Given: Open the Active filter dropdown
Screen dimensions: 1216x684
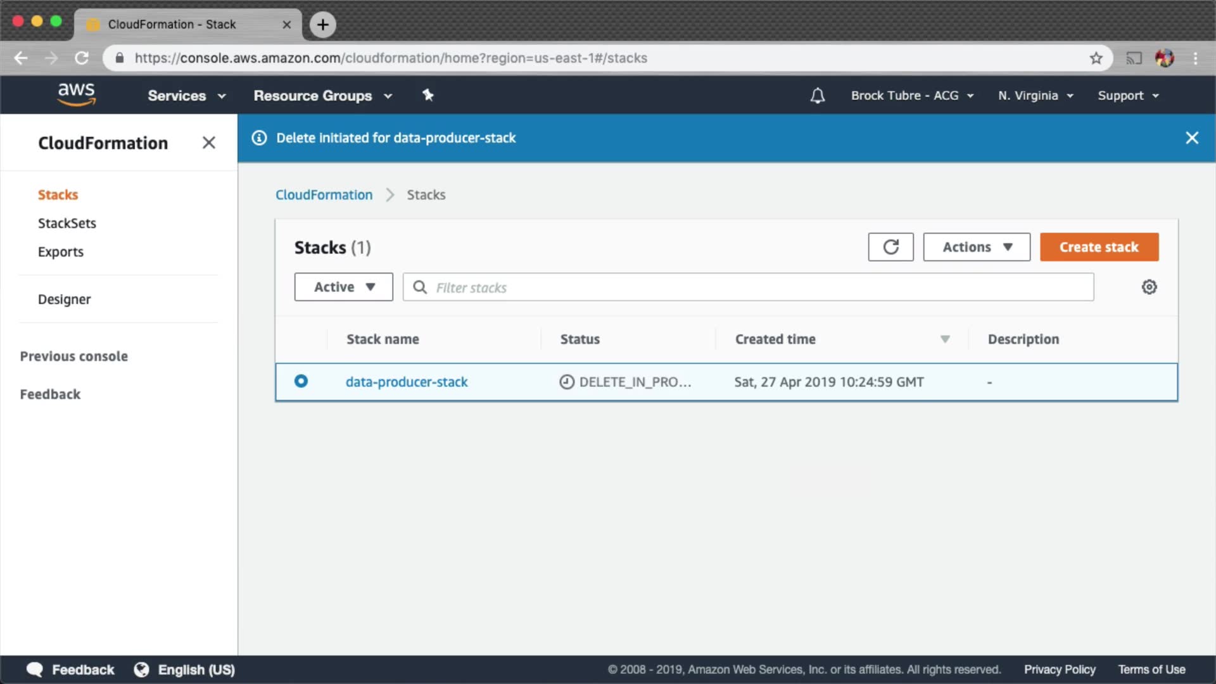Looking at the screenshot, I should (343, 287).
